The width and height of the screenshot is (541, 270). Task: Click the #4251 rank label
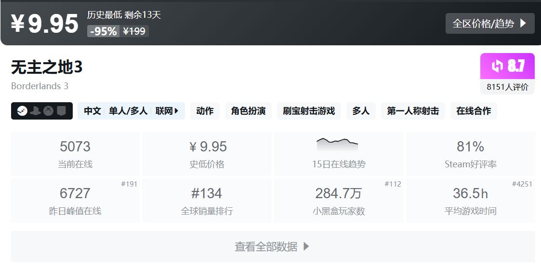coord(522,184)
